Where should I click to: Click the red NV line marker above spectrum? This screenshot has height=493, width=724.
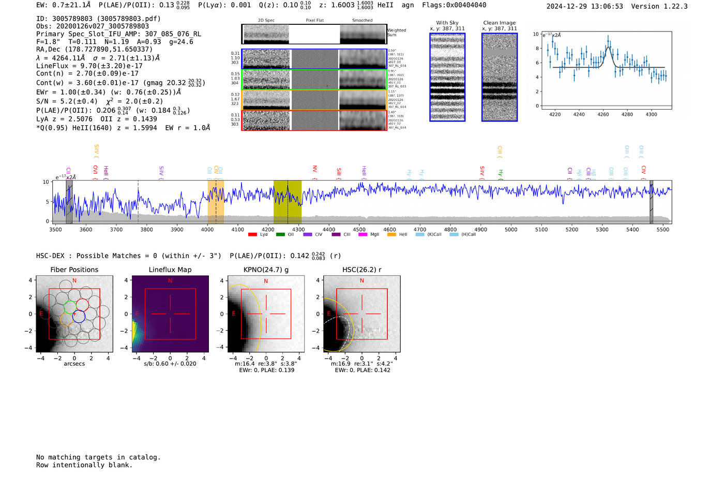coord(314,169)
